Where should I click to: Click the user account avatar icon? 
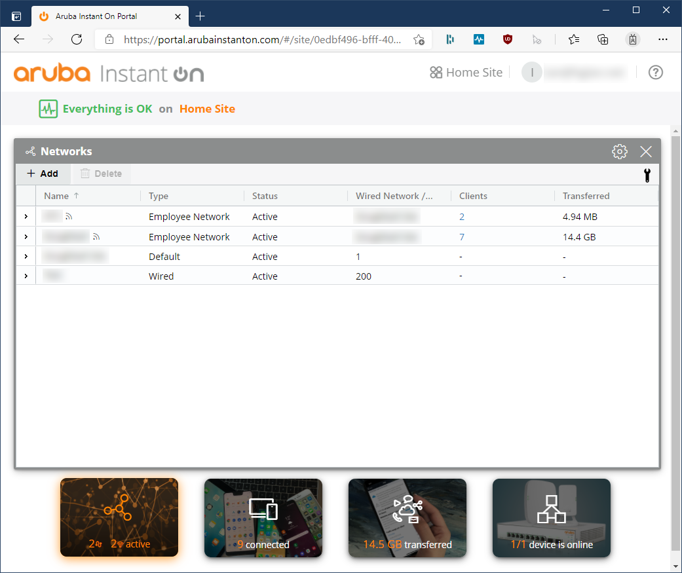point(531,72)
